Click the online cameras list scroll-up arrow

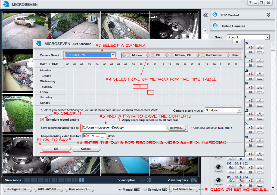(273, 44)
